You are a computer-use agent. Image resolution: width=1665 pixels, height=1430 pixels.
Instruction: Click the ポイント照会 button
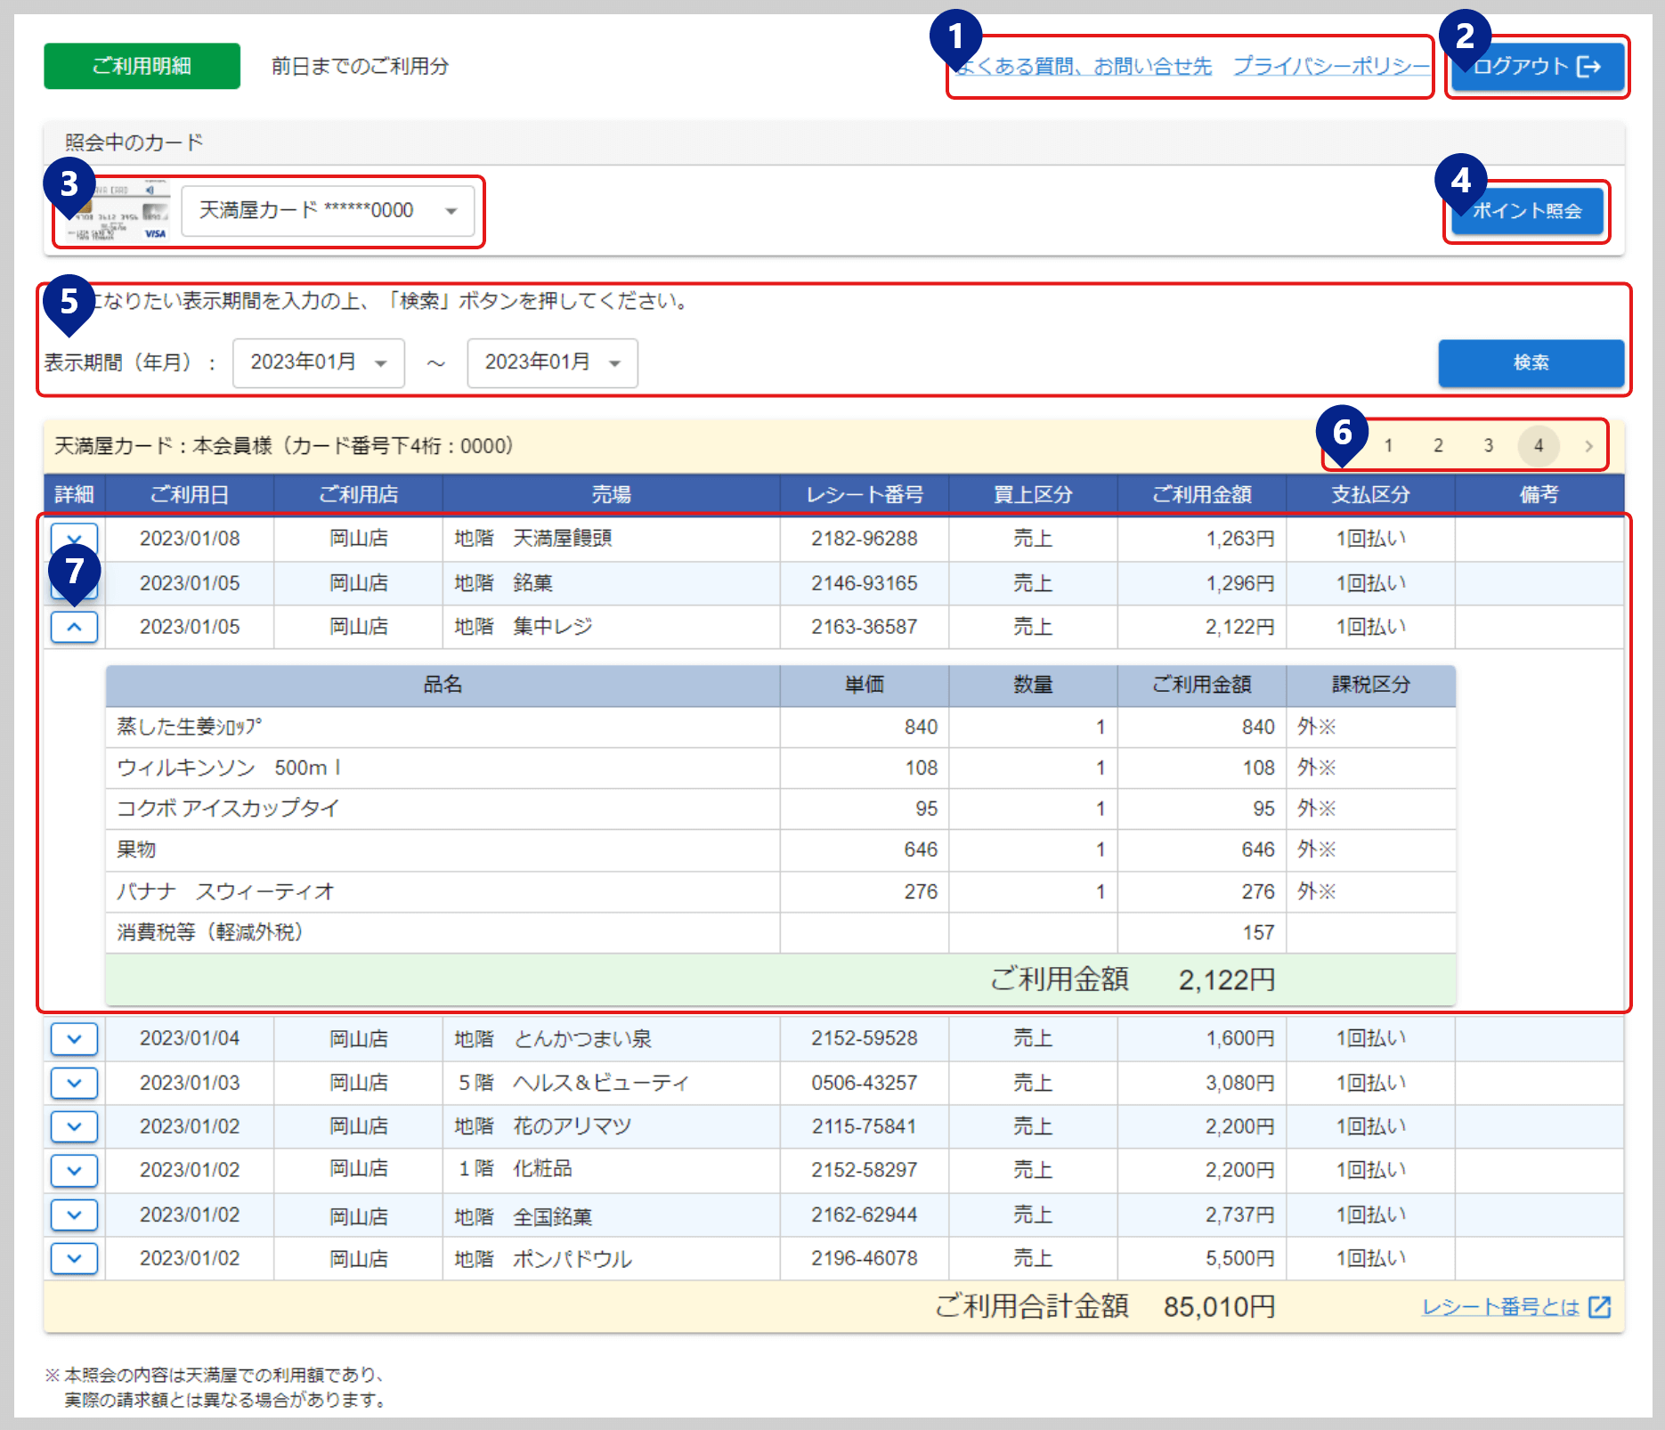point(1527,211)
